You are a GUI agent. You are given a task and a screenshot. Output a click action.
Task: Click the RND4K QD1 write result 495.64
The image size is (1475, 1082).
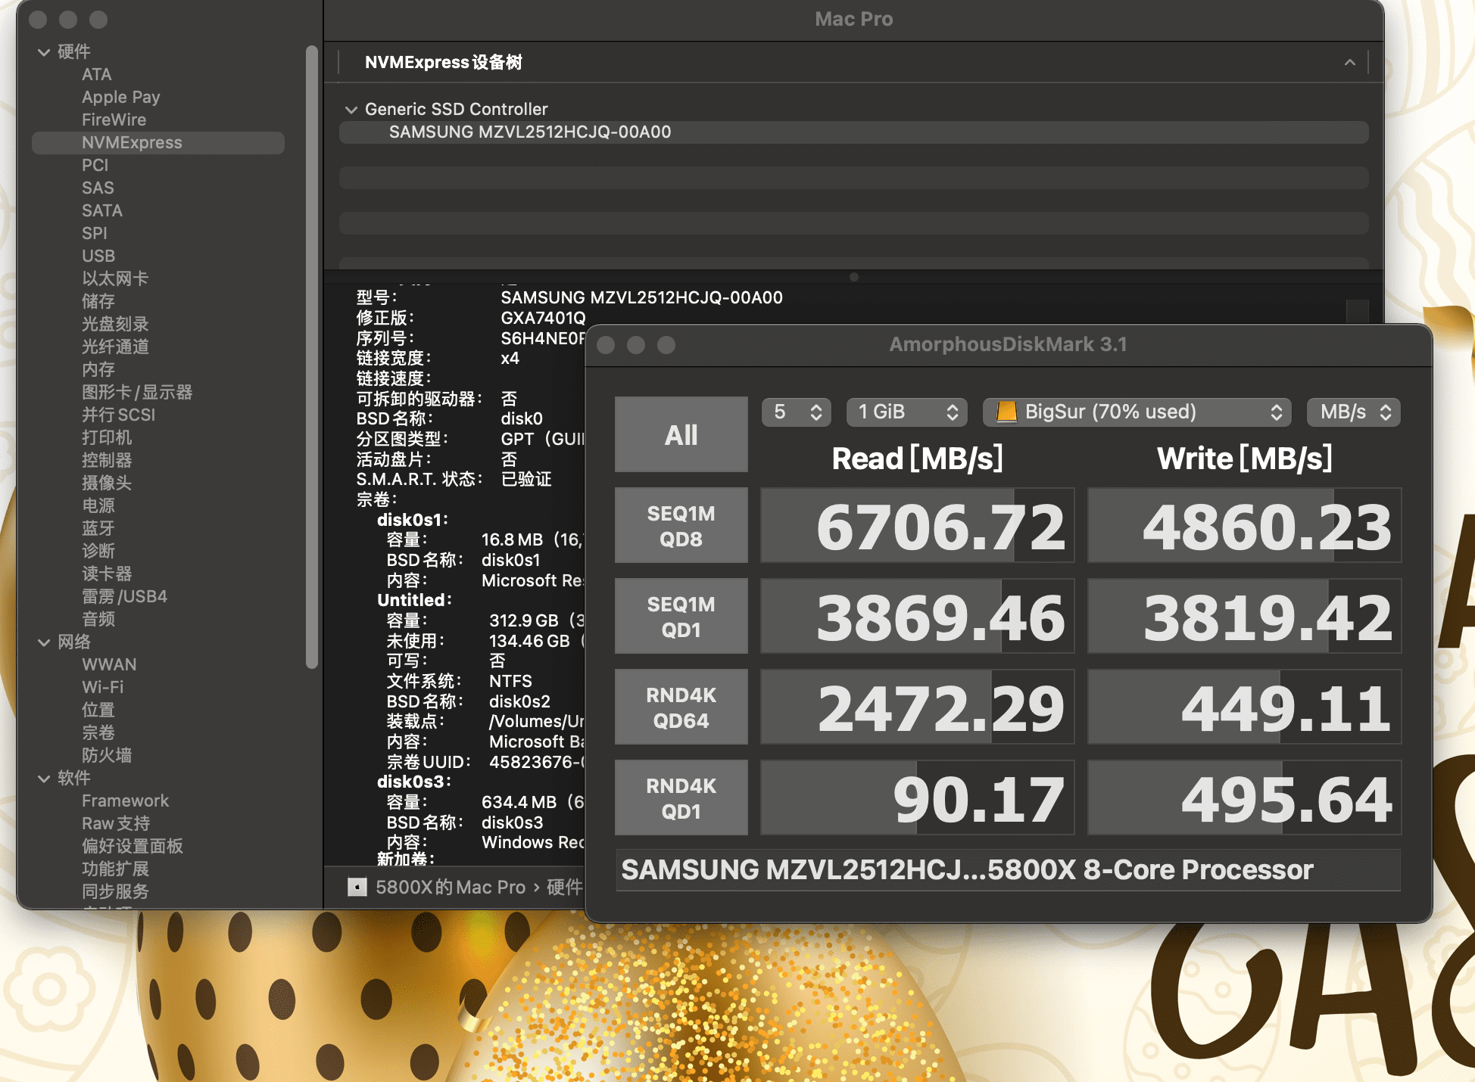[x=1245, y=798]
